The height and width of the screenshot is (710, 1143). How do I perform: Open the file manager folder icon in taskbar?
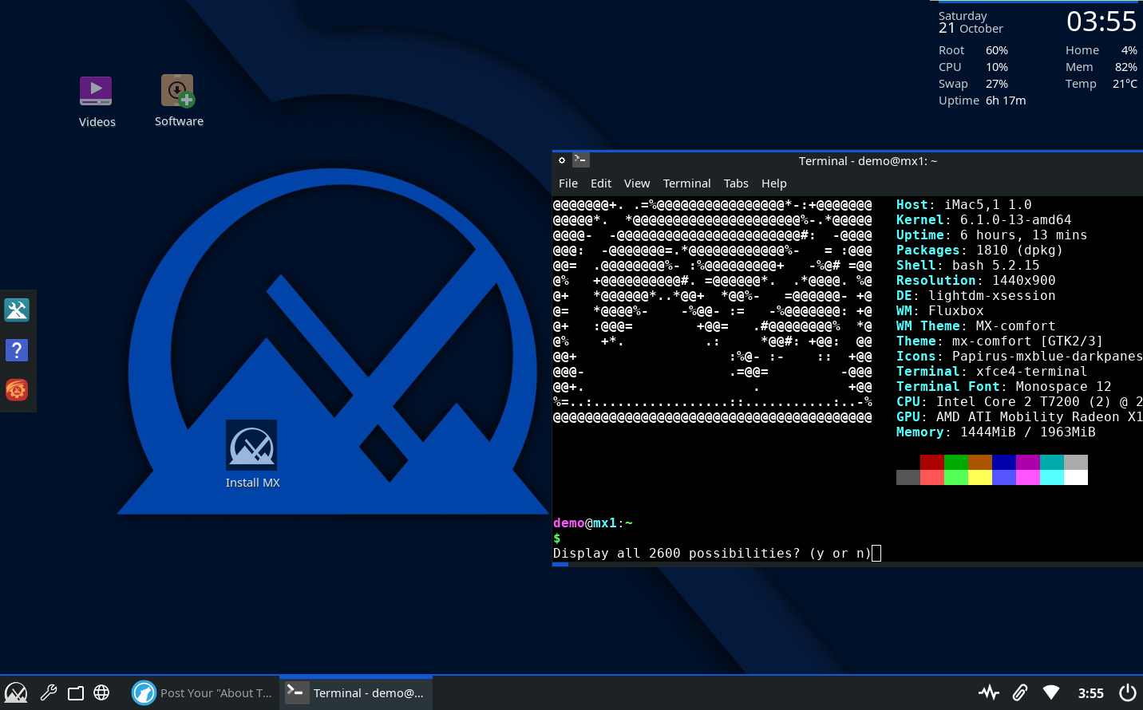76,692
